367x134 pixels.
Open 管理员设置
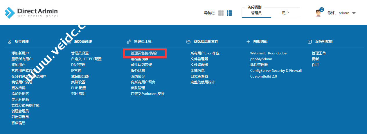pos(80,53)
